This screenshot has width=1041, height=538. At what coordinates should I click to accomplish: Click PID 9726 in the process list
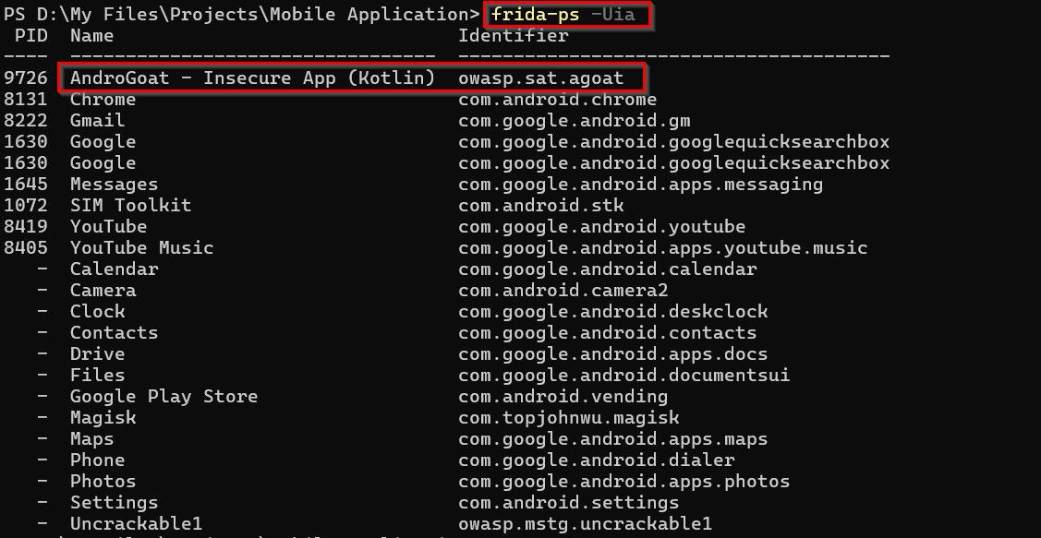click(x=26, y=78)
